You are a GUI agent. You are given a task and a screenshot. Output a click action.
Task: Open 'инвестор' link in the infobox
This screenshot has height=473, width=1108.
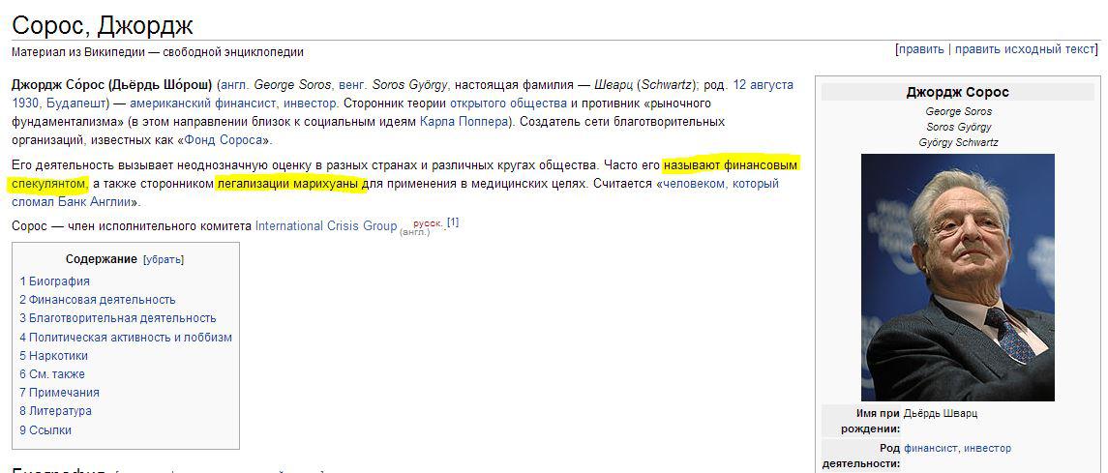pos(987,448)
